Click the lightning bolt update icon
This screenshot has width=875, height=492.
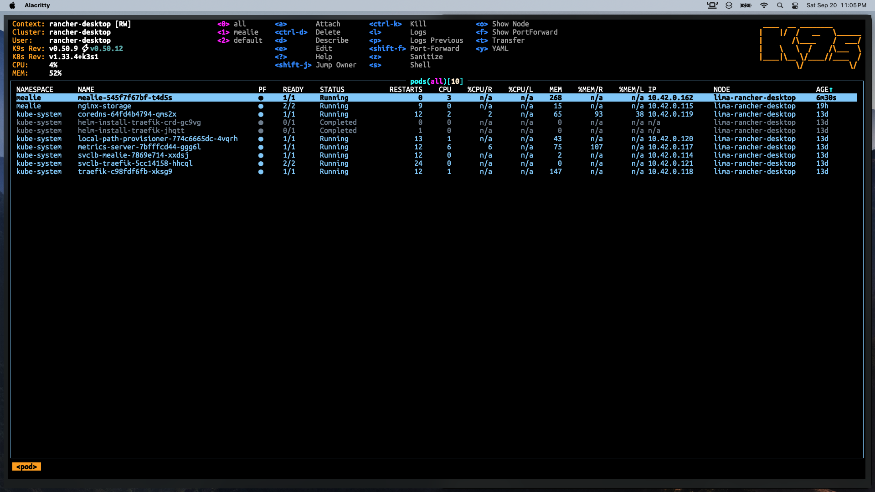pos(85,48)
